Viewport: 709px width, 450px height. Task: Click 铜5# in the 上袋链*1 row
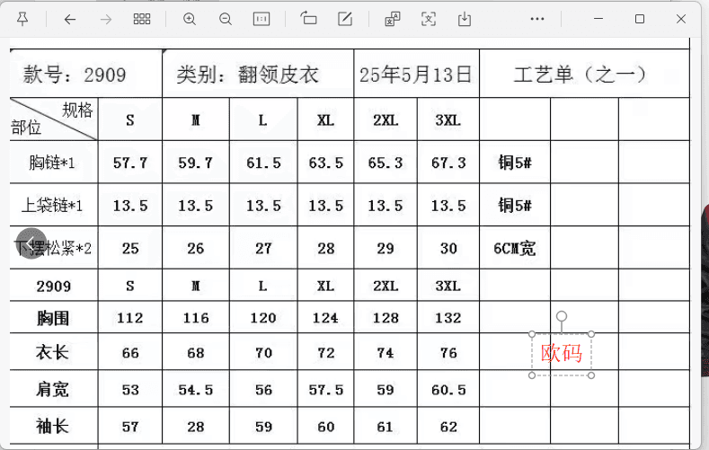coord(515,206)
